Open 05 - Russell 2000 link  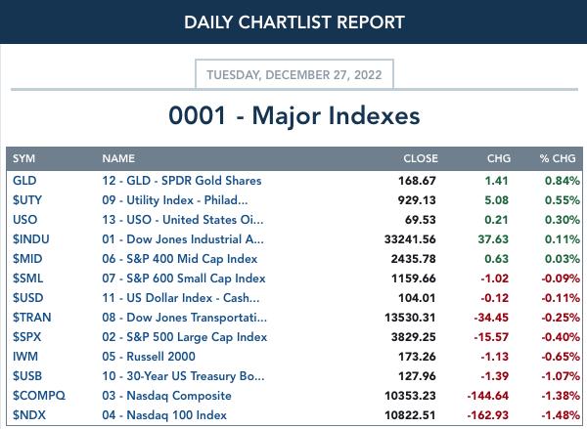tap(149, 357)
